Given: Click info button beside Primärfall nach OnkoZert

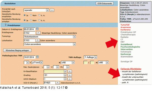Looking at the screenshot, I should [x=52, y=10].
